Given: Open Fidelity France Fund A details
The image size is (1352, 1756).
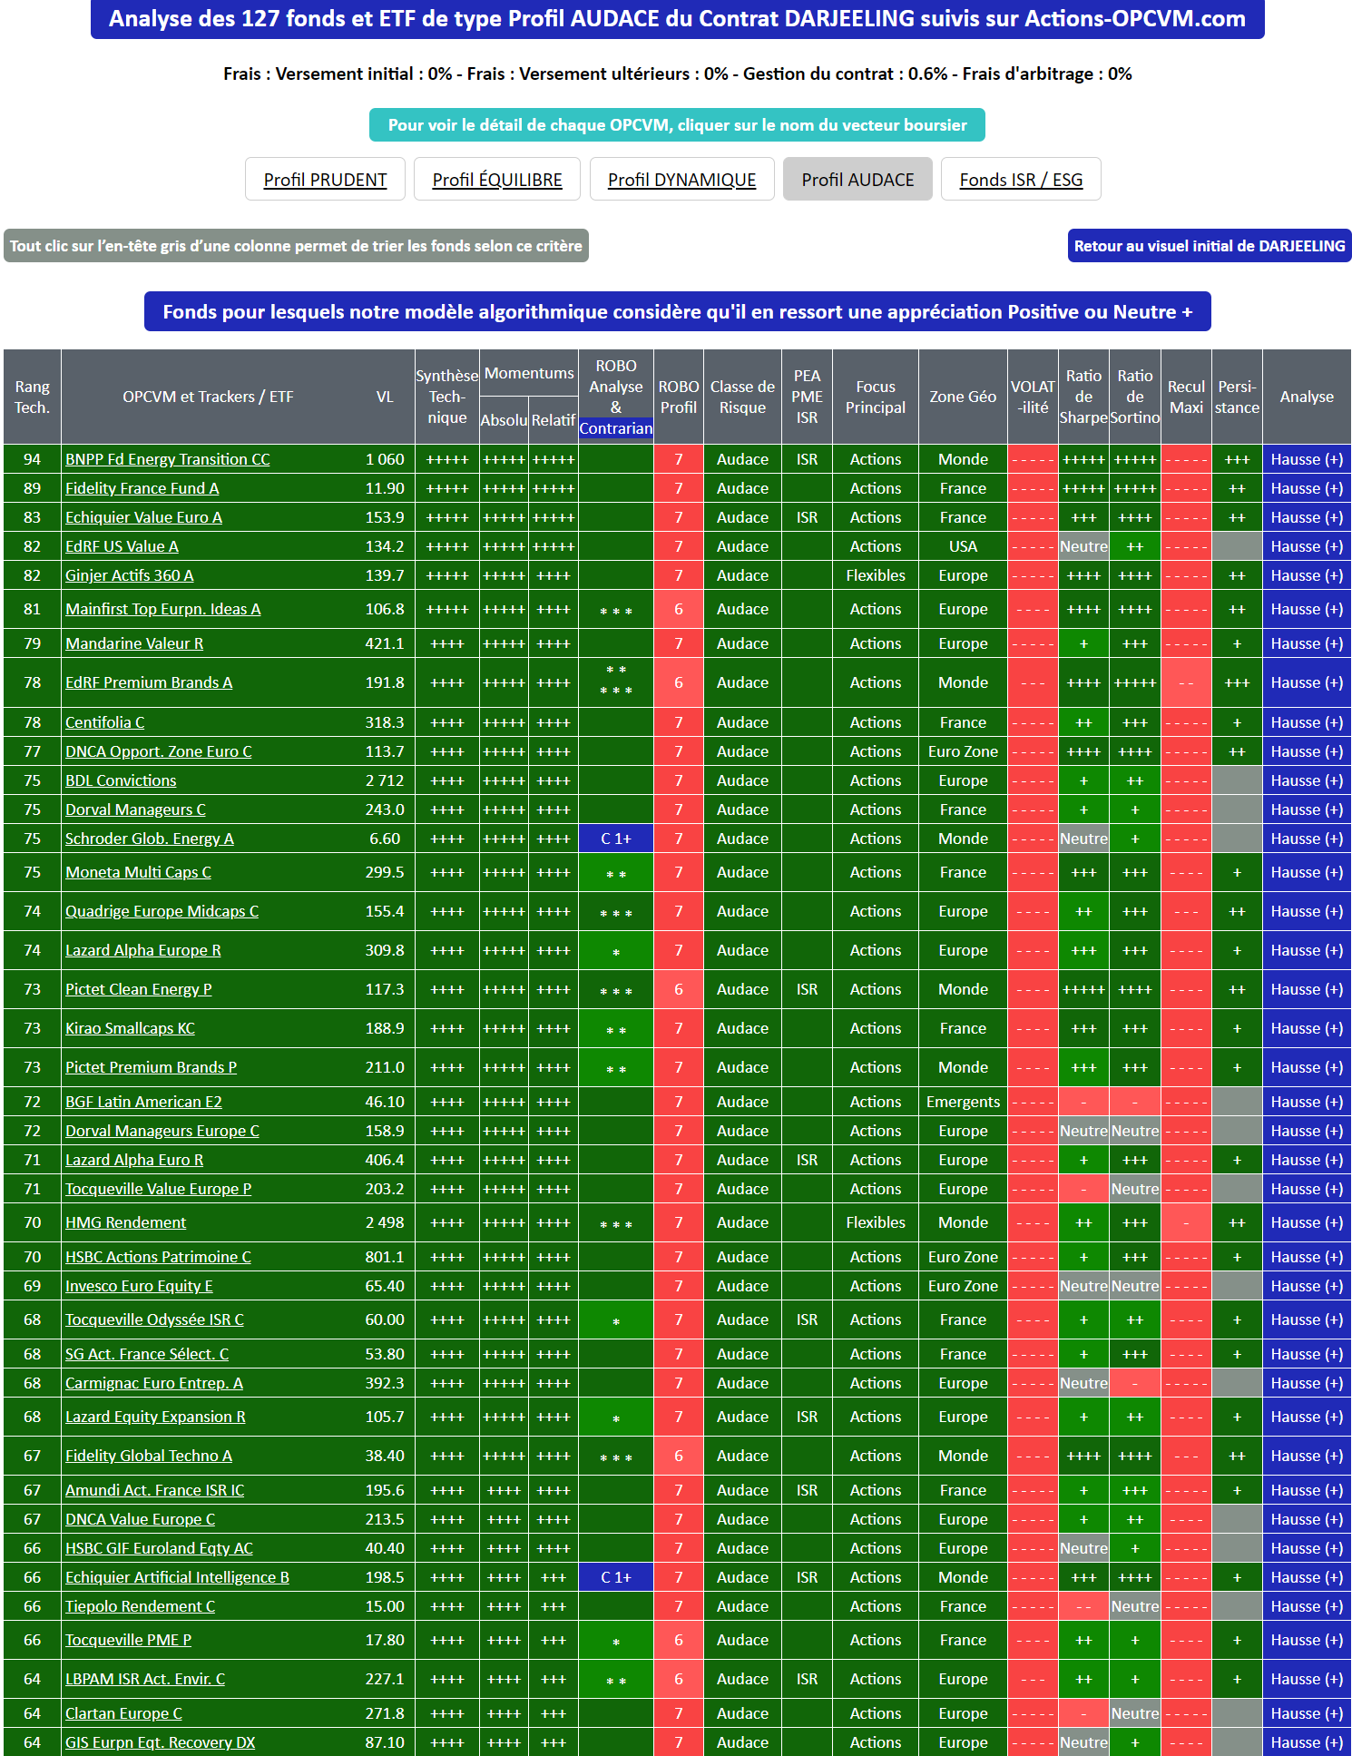Looking at the screenshot, I should coord(142,488).
